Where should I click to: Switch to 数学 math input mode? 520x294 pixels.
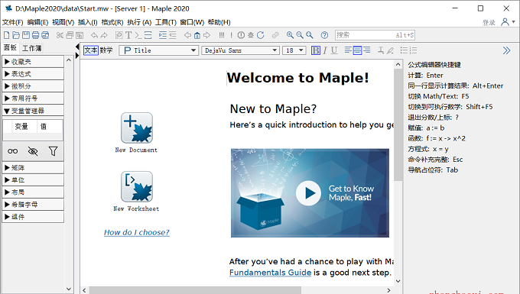[x=106, y=50]
